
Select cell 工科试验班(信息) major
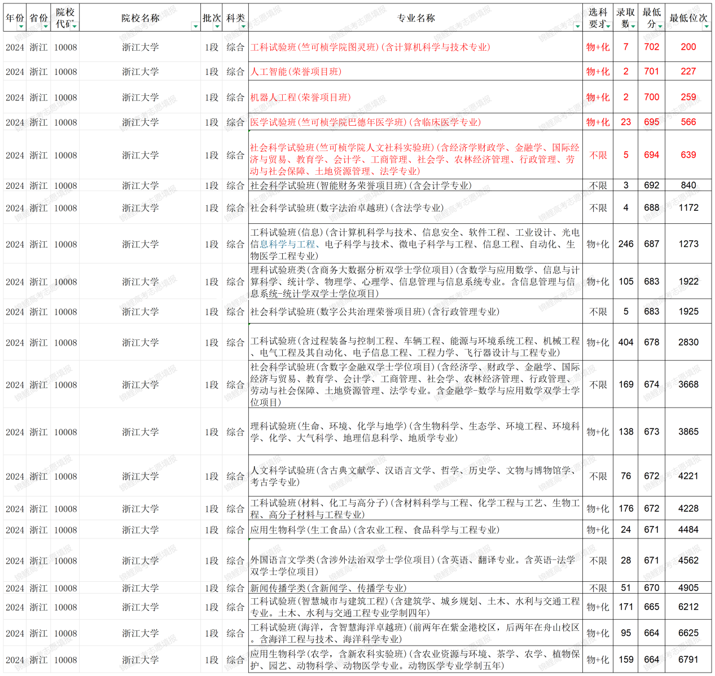pyautogui.click(x=415, y=244)
